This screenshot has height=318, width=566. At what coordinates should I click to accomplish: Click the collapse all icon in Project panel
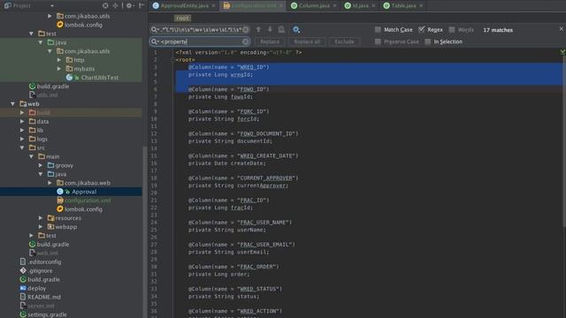tap(115, 5)
